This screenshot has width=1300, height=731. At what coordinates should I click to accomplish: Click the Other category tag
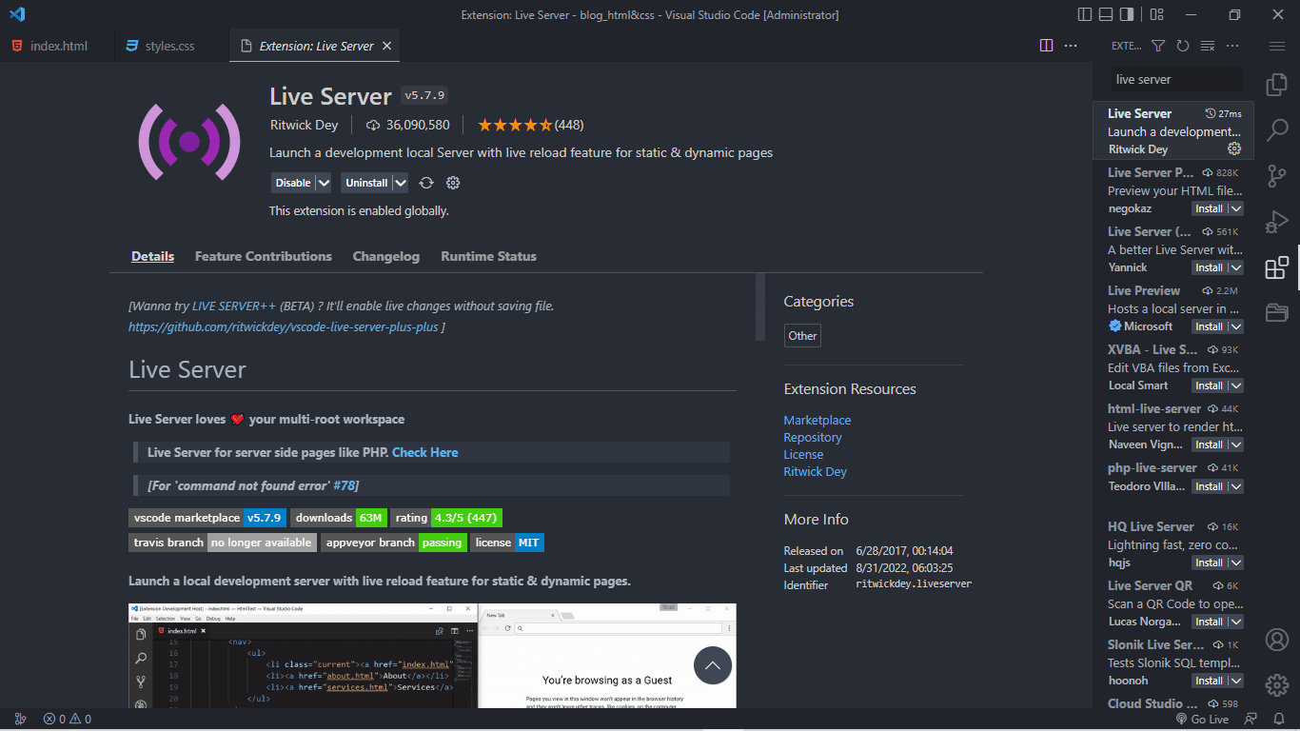click(802, 335)
